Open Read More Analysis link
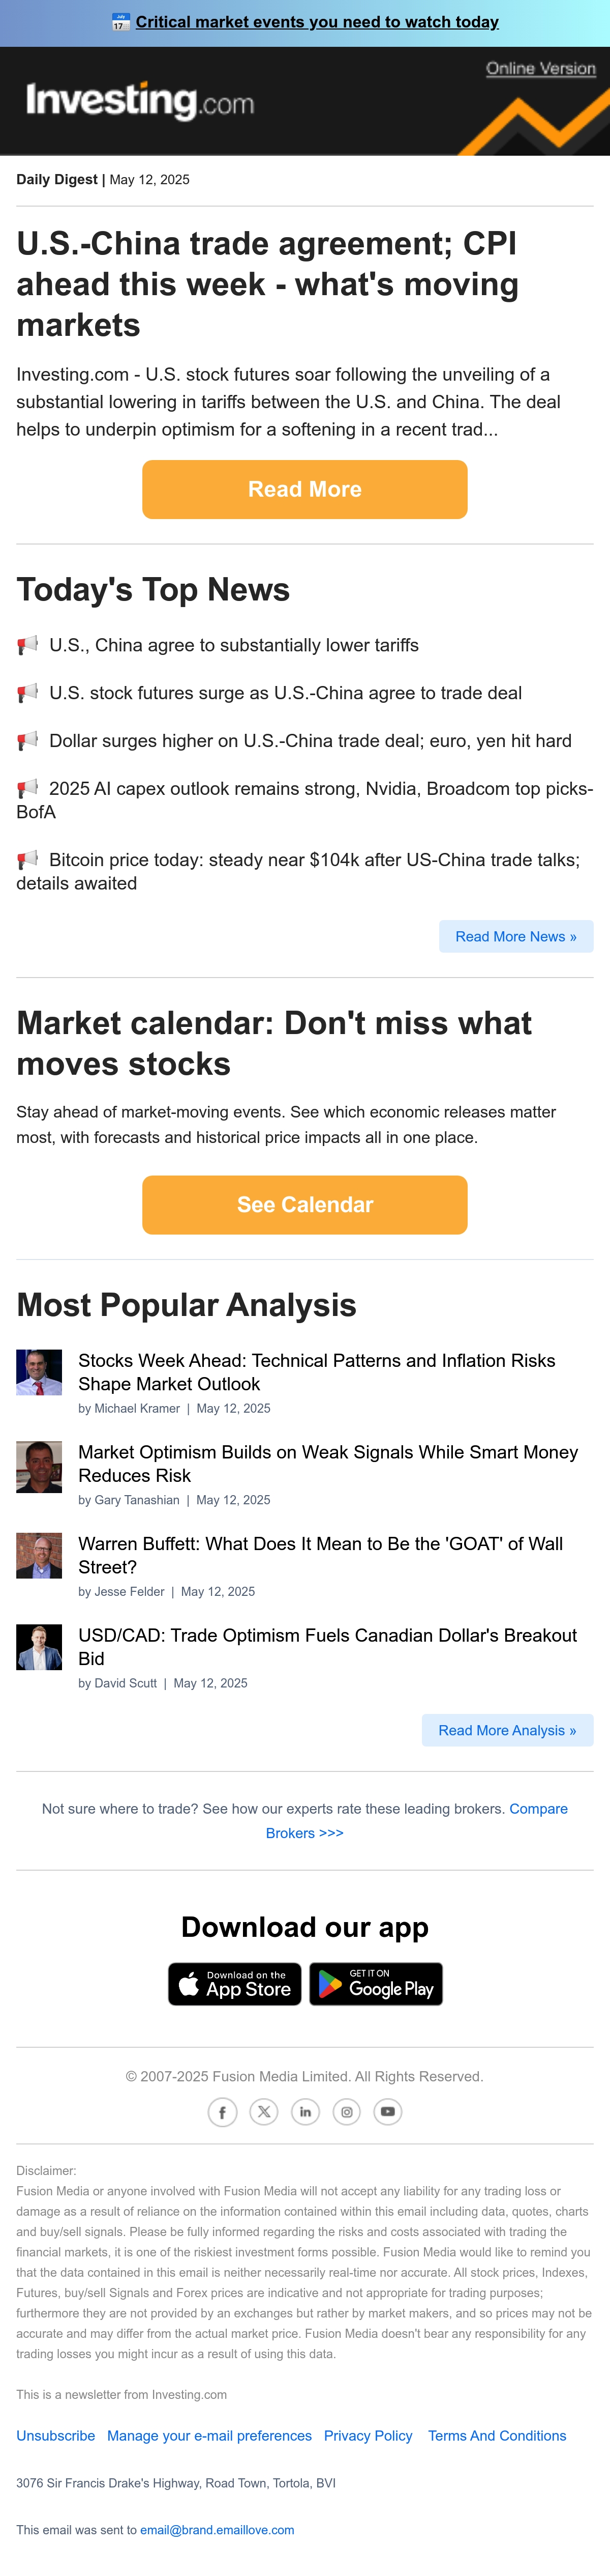610x2576 pixels. pyautogui.click(x=507, y=1730)
